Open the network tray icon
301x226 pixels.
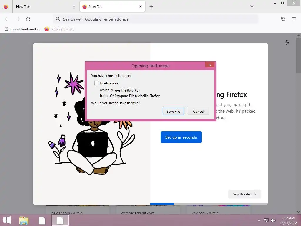(266, 220)
